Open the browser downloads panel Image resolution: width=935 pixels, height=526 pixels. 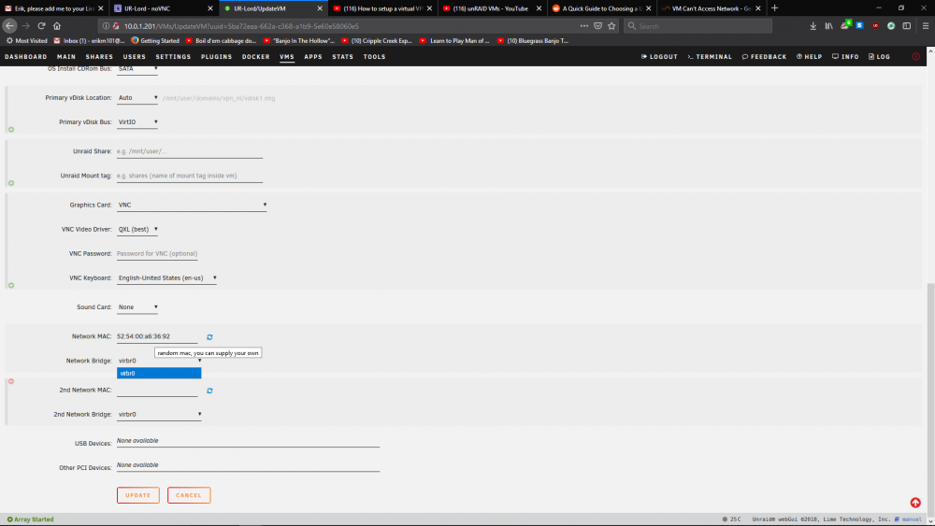813,25
